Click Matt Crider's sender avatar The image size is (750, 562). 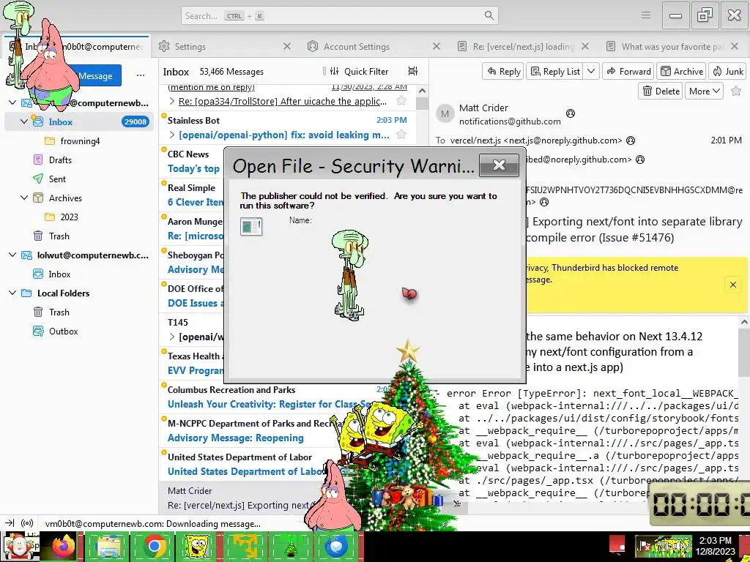coord(445,113)
